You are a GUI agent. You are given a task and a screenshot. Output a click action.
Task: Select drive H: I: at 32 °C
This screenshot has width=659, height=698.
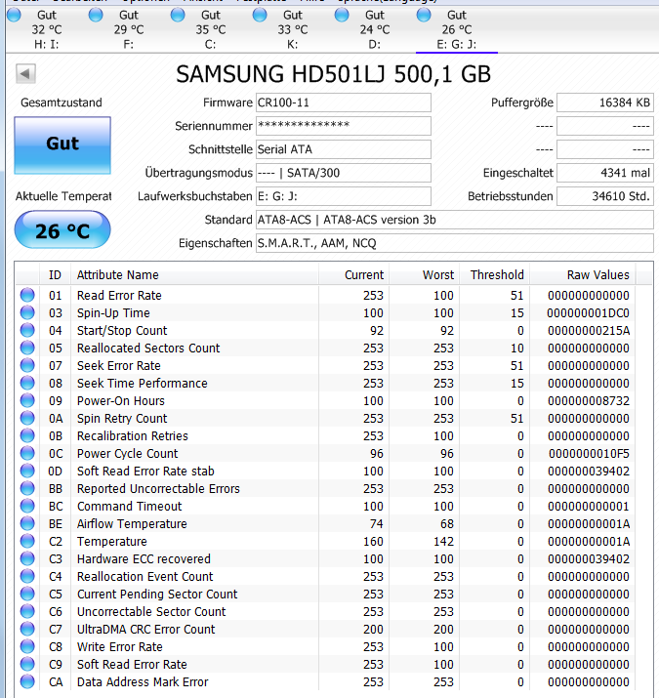tap(46, 29)
